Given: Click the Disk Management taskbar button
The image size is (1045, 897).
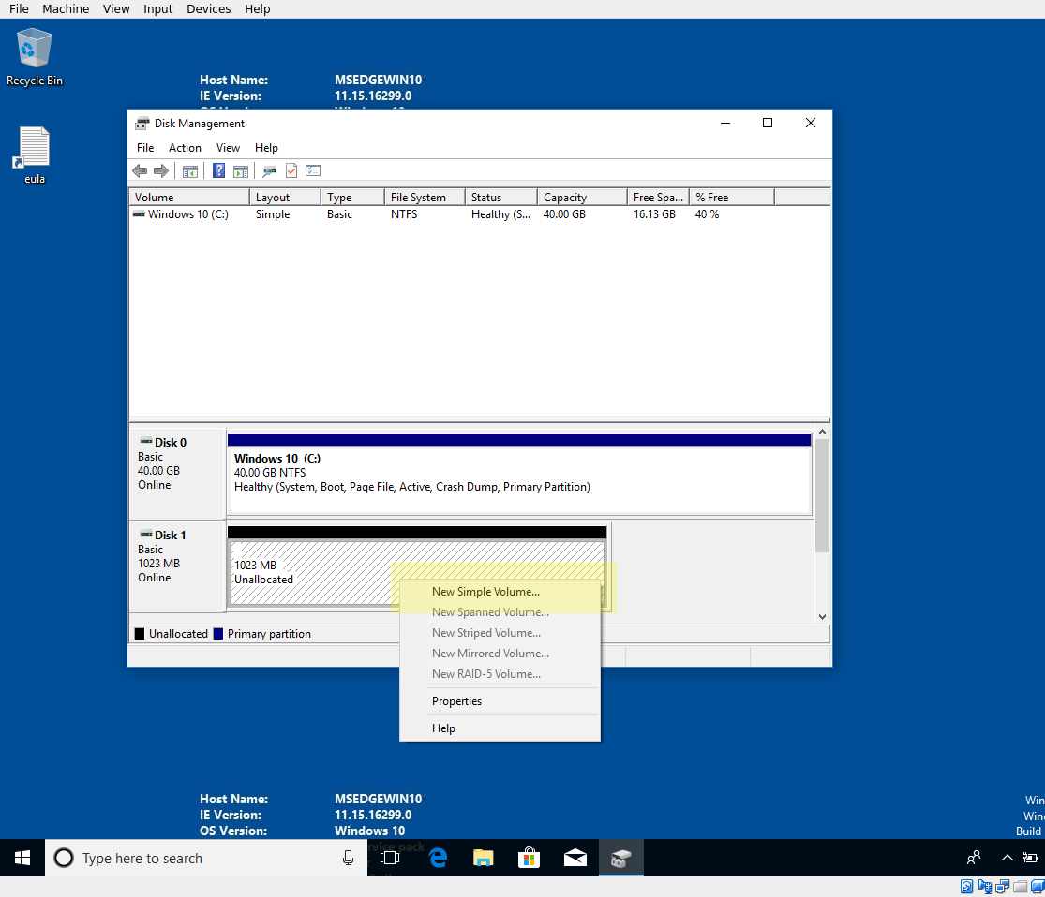Looking at the screenshot, I should coord(621,858).
